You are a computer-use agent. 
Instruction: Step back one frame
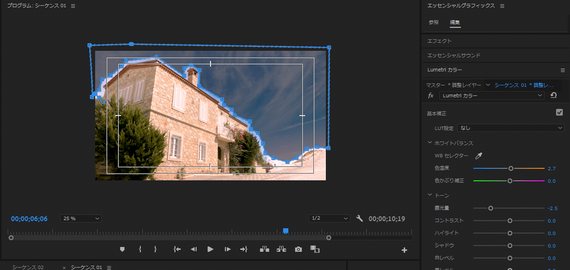click(x=194, y=249)
